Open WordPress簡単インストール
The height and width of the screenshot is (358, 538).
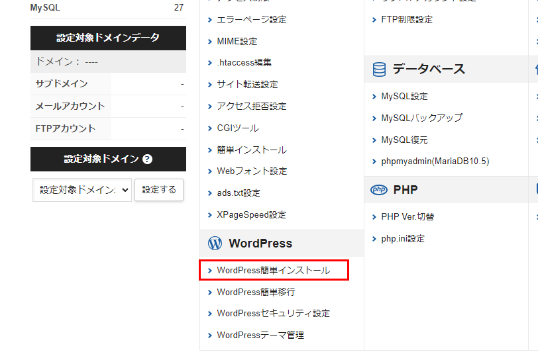274,270
